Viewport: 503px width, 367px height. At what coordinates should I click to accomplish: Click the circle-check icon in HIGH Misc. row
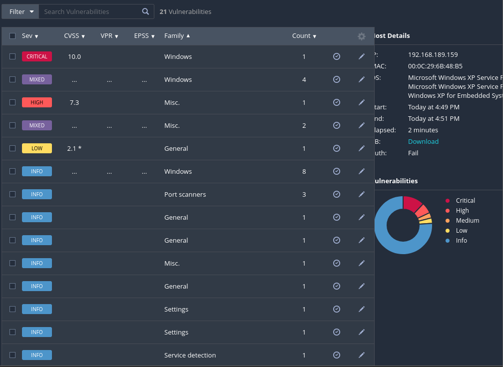[337, 102]
